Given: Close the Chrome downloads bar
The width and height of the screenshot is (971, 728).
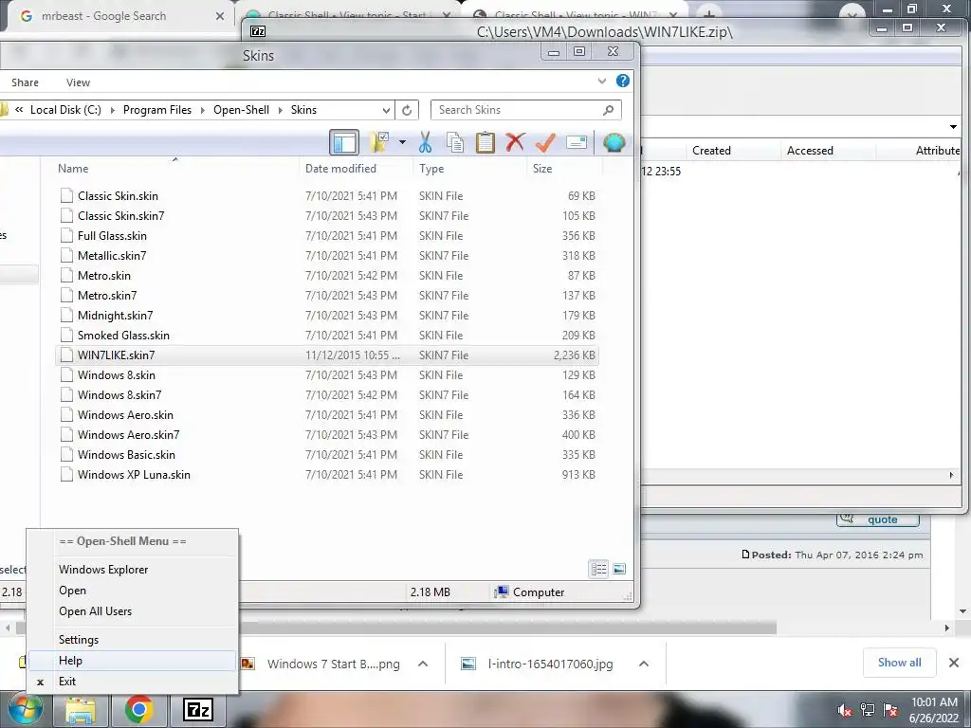Looking at the screenshot, I should pyautogui.click(x=954, y=663).
